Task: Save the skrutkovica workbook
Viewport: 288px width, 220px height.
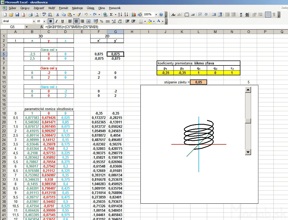Action: tap(17, 15)
